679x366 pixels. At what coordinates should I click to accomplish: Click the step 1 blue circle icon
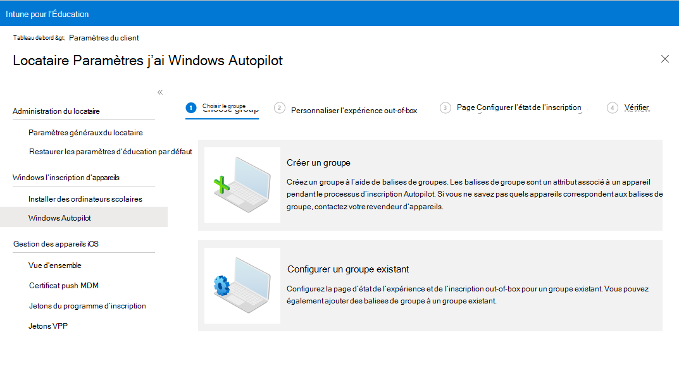coord(191,107)
